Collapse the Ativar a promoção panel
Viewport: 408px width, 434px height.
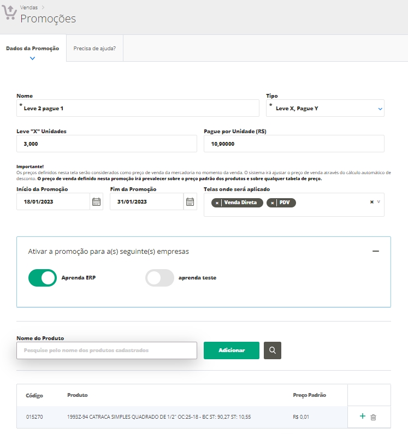[375, 251]
